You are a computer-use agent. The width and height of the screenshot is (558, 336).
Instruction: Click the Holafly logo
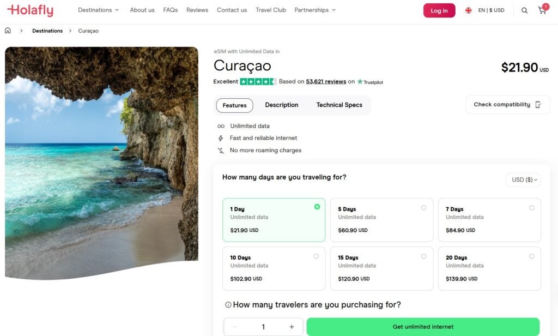point(30,10)
